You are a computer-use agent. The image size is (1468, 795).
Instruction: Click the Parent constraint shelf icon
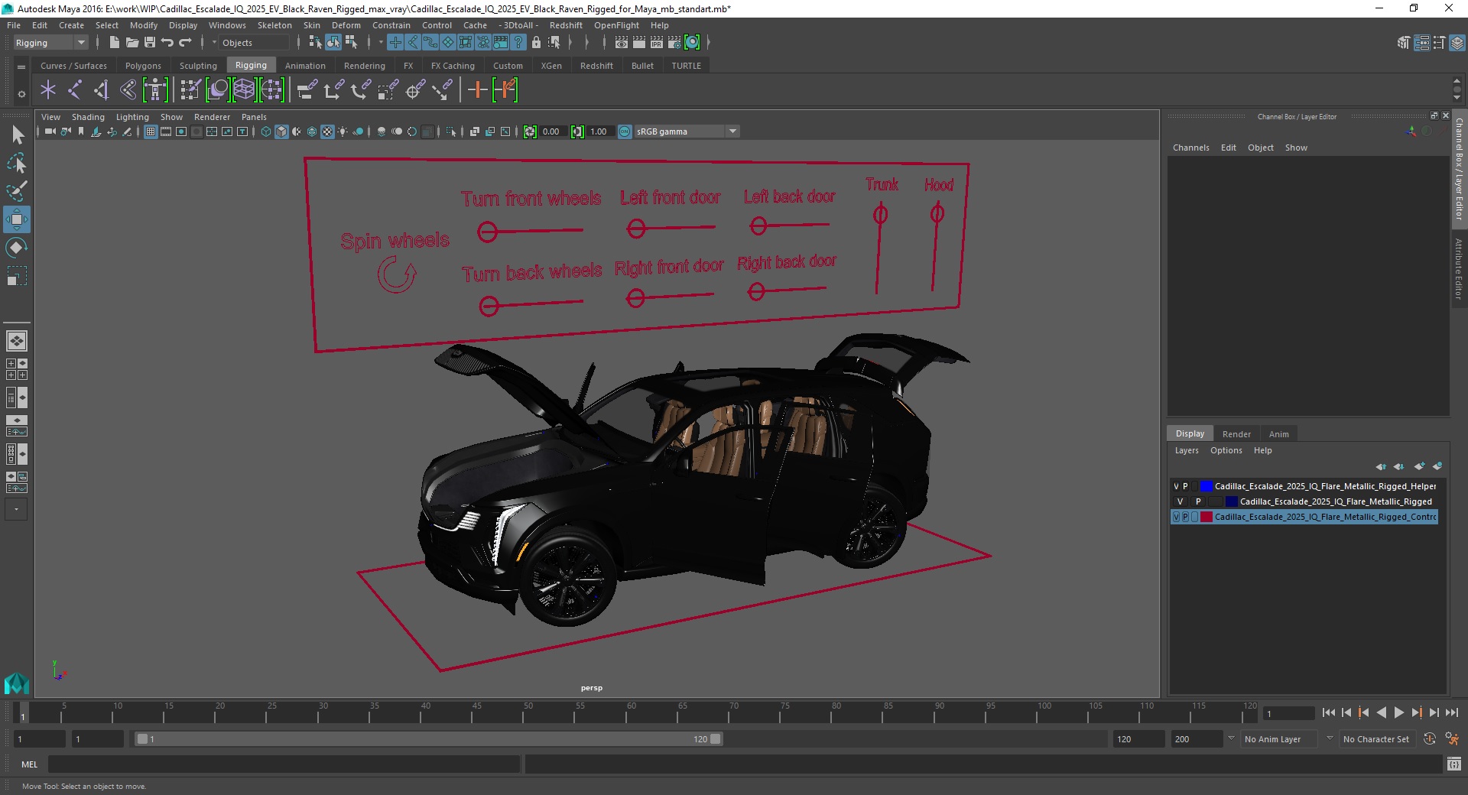coord(307,90)
